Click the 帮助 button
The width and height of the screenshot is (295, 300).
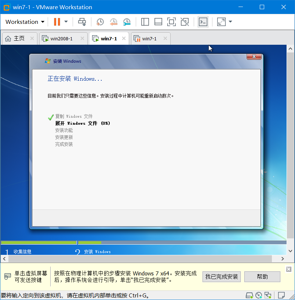click(262, 277)
